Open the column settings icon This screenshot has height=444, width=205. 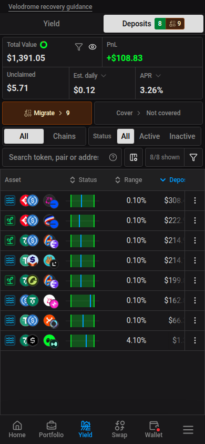pos(134,157)
